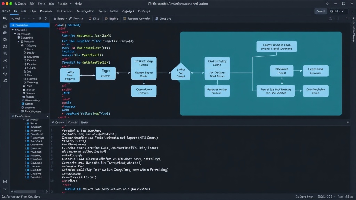The image size is (356, 200).
Task: Click the topmost icon in the left activity bar
Action: [x=5, y=19]
